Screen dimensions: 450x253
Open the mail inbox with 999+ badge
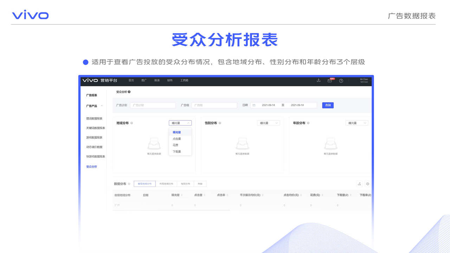329,80
